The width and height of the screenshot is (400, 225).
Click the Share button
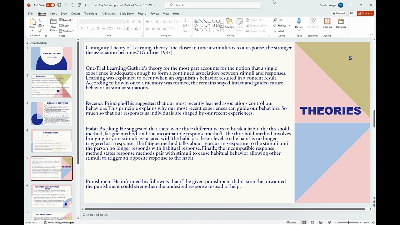[x=365, y=13]
